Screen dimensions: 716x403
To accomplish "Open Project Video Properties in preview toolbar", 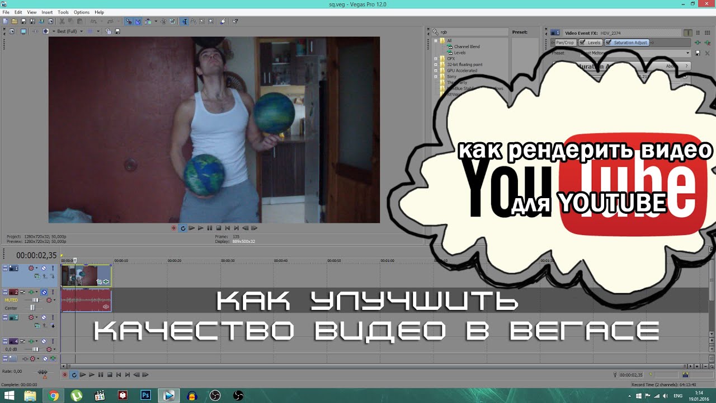I will 12,31.
